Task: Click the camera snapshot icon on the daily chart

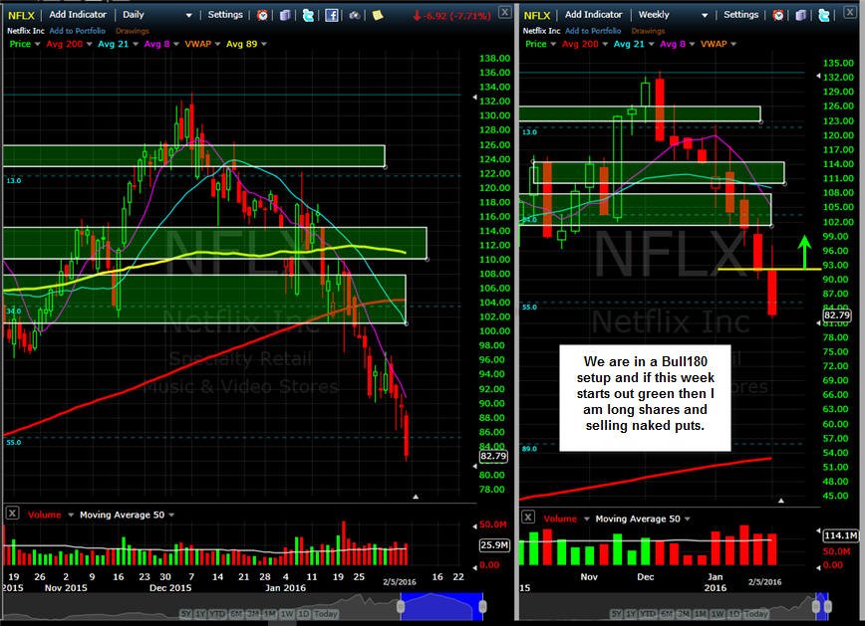Action: pos(355,16)
